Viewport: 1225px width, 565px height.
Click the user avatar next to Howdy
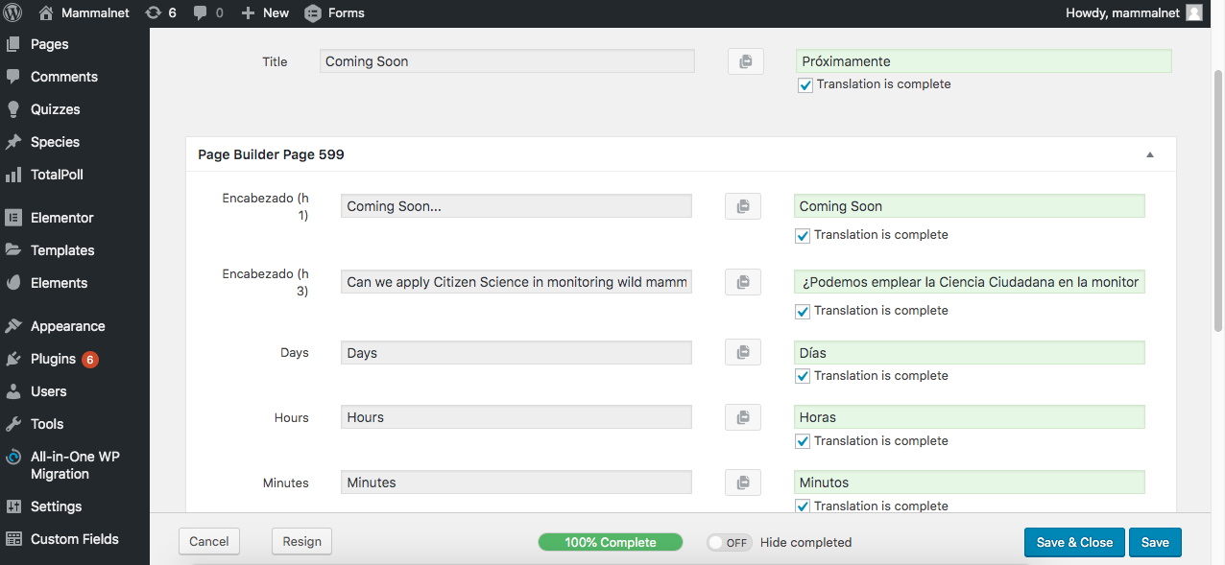[x=1193, y=13]
